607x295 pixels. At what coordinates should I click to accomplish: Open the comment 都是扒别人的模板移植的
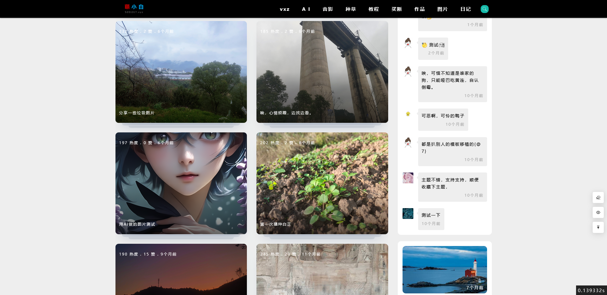[453, 151]
